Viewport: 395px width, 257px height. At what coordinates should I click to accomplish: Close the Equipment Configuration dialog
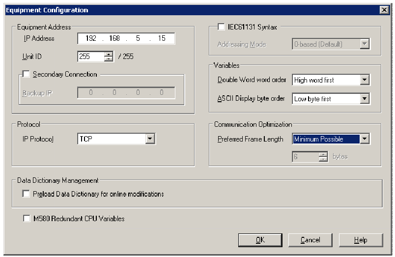[x=384, y=10]
